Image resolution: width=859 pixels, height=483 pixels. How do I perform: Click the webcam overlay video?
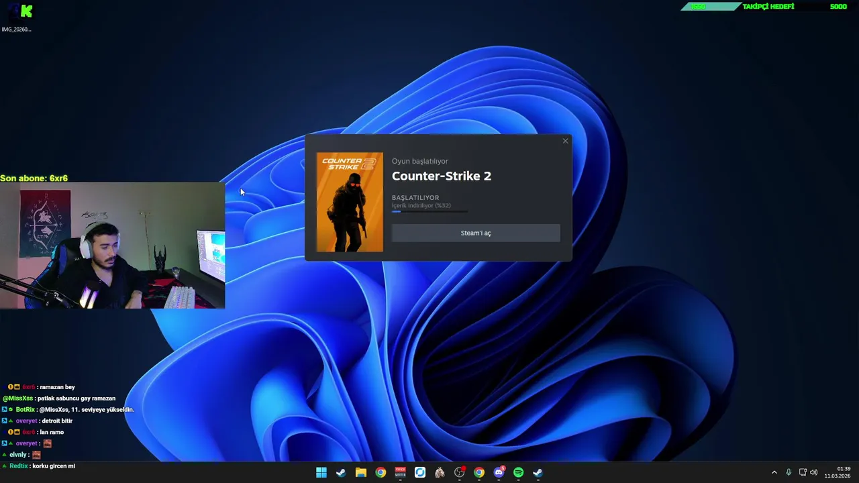(x=113, y=246)
